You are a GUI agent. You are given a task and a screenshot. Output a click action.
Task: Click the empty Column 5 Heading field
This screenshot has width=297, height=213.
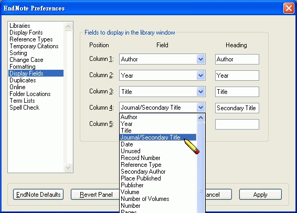(x=237, y=124)
